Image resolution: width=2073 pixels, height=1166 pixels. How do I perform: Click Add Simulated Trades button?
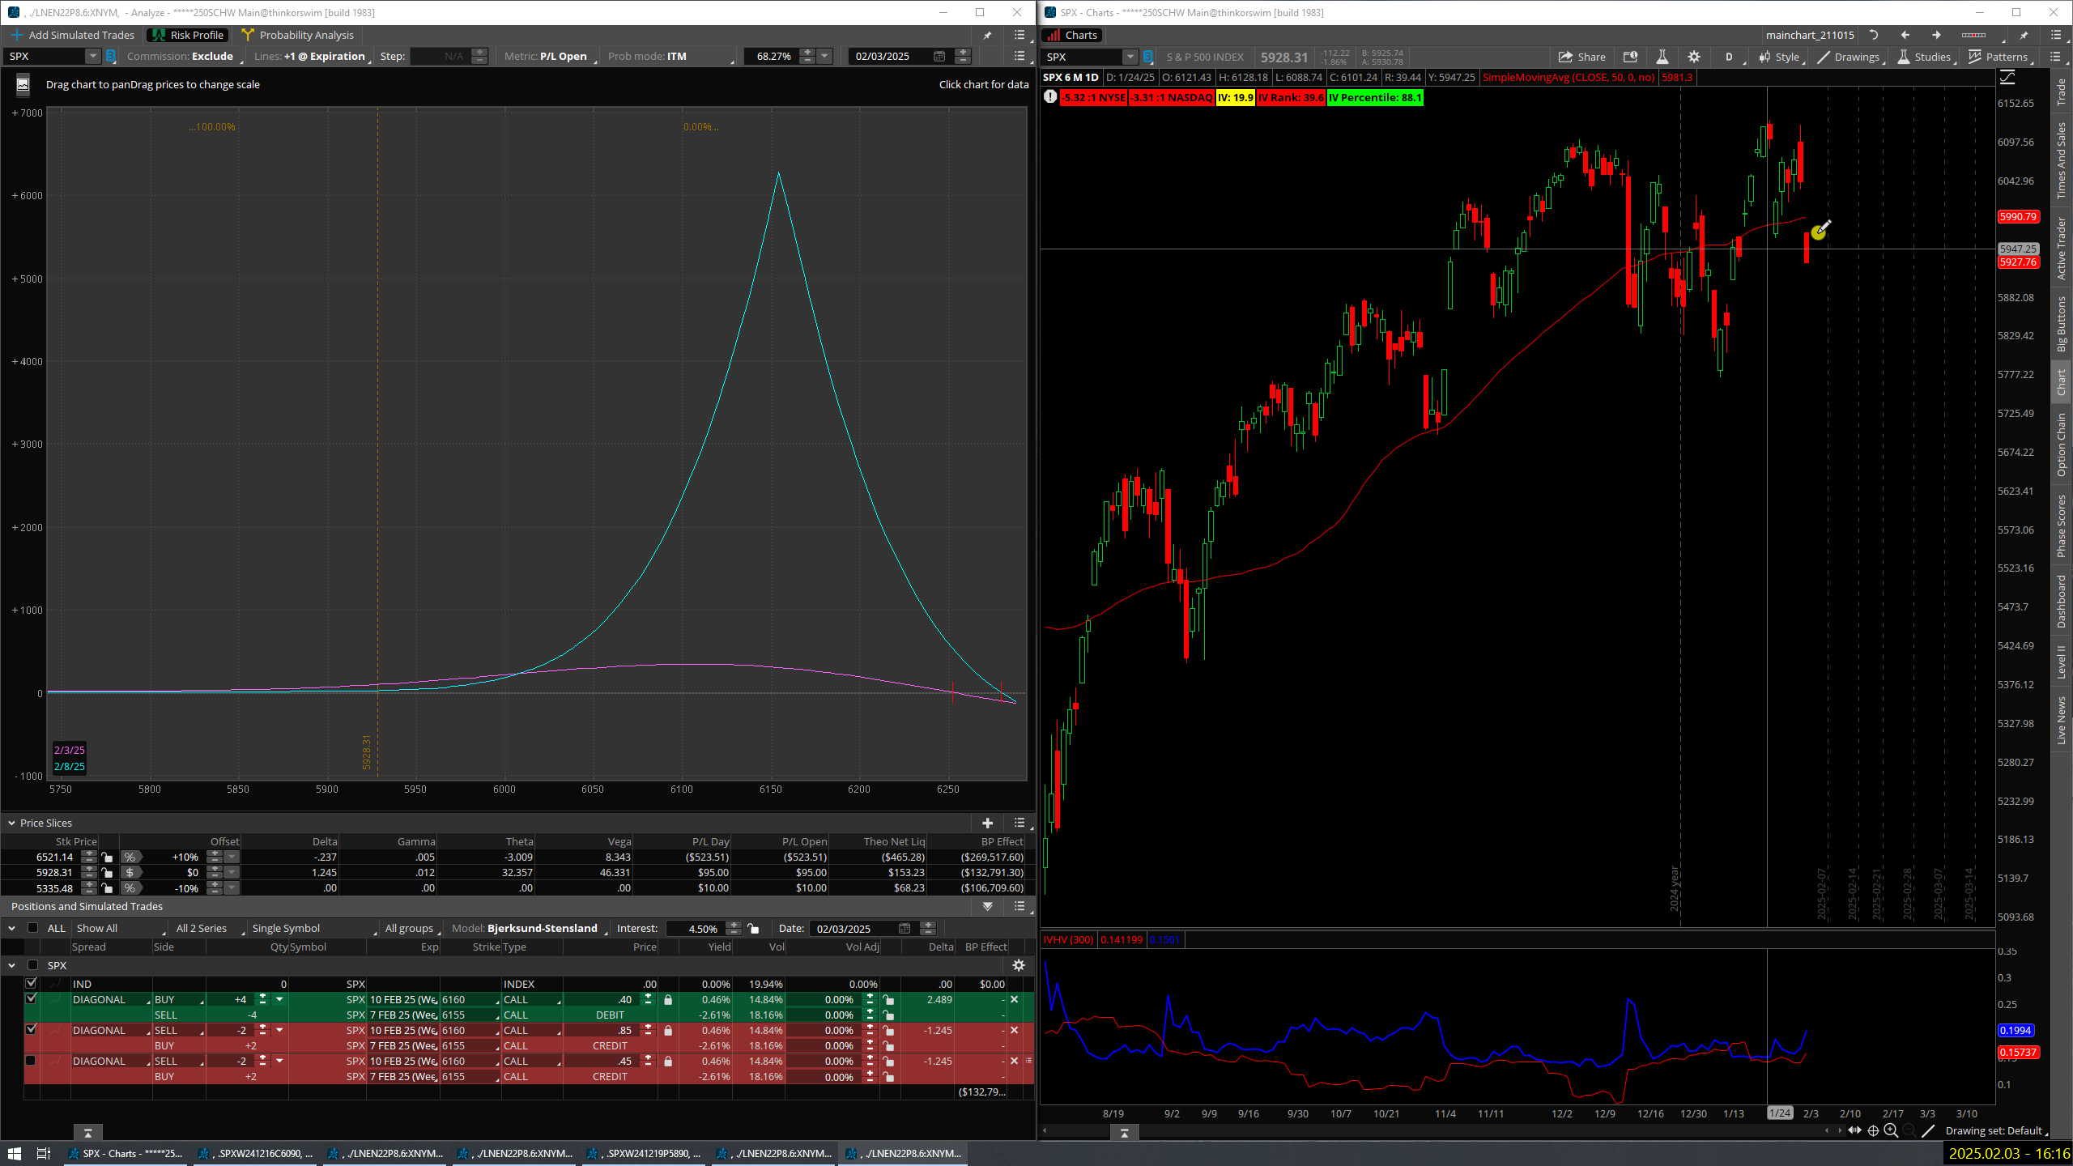[73, 35]
